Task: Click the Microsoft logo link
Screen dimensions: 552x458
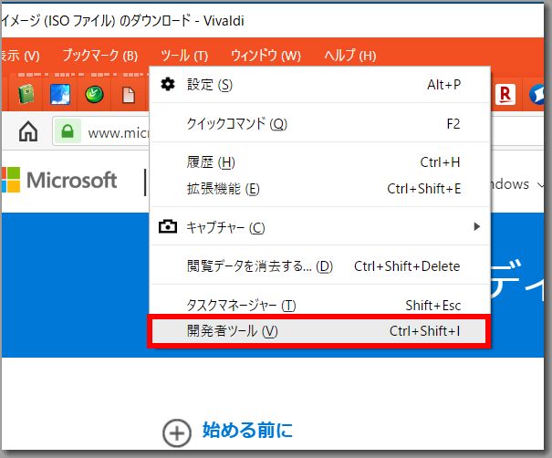Action: point(59,180)
